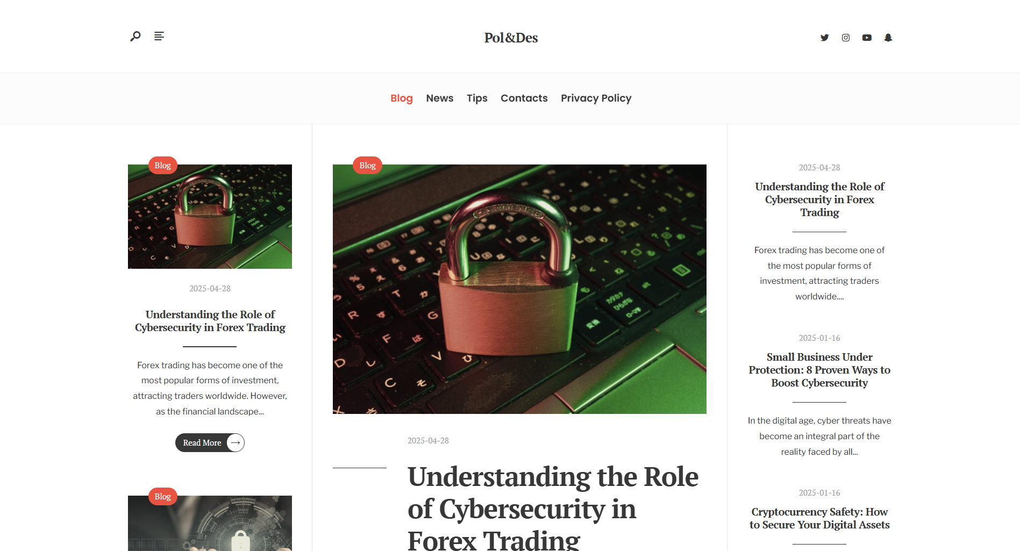Open the search magnifier icon
The width and height of the screenshot is (1020, 551).
[135, 36]
